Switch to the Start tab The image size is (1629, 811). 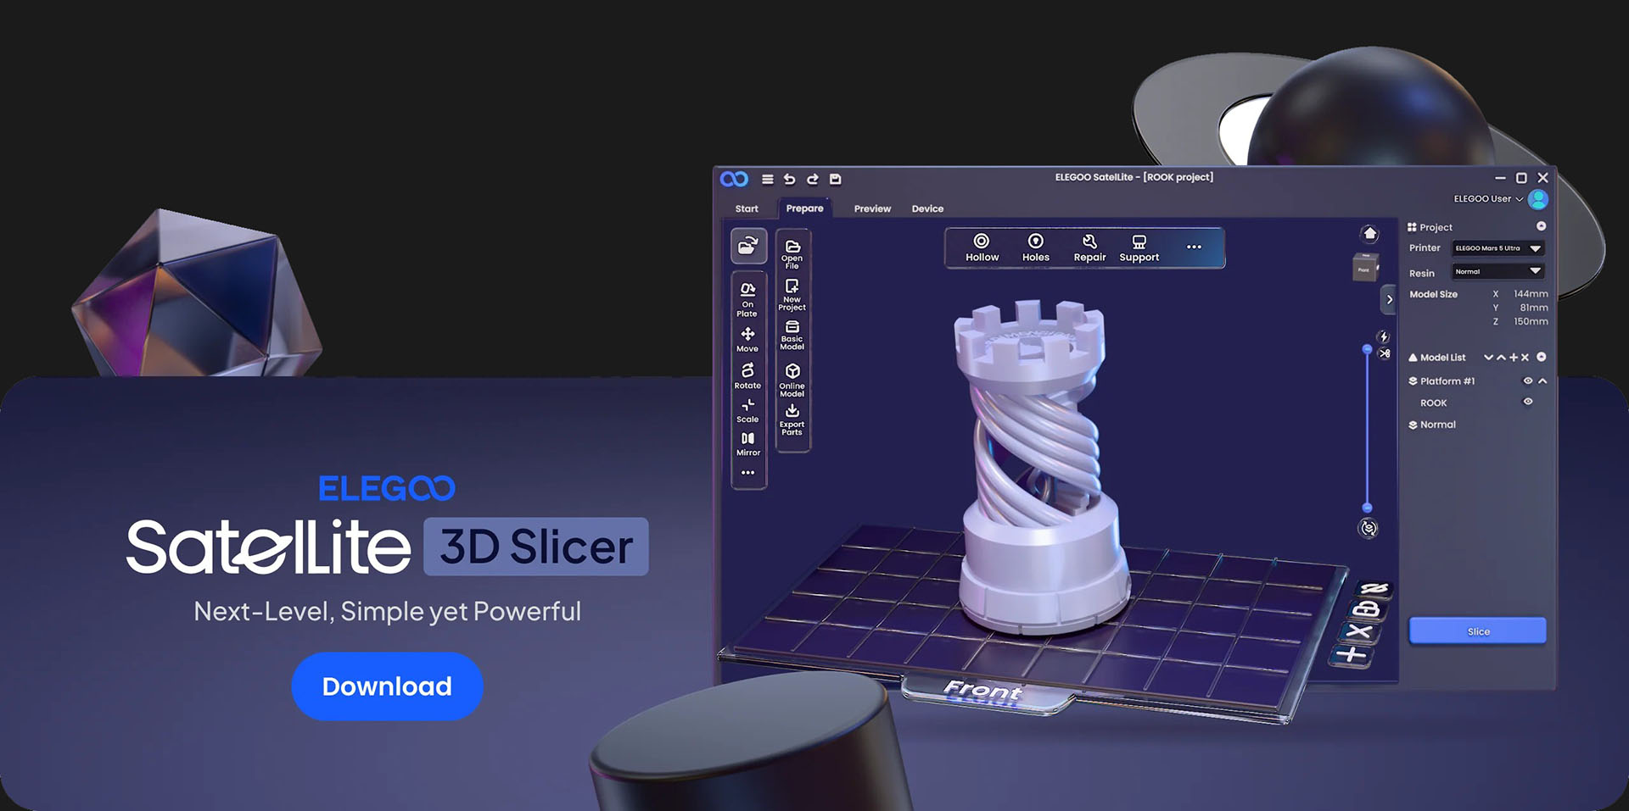tap(747, 208)
